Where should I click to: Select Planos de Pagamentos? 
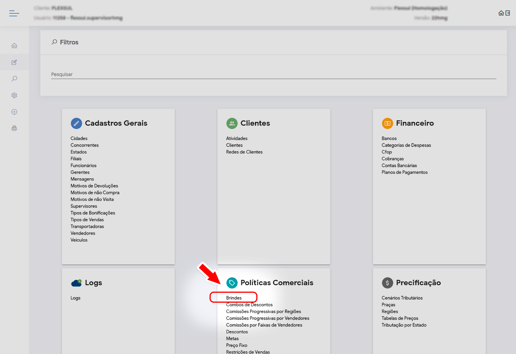tap(405, 172)
